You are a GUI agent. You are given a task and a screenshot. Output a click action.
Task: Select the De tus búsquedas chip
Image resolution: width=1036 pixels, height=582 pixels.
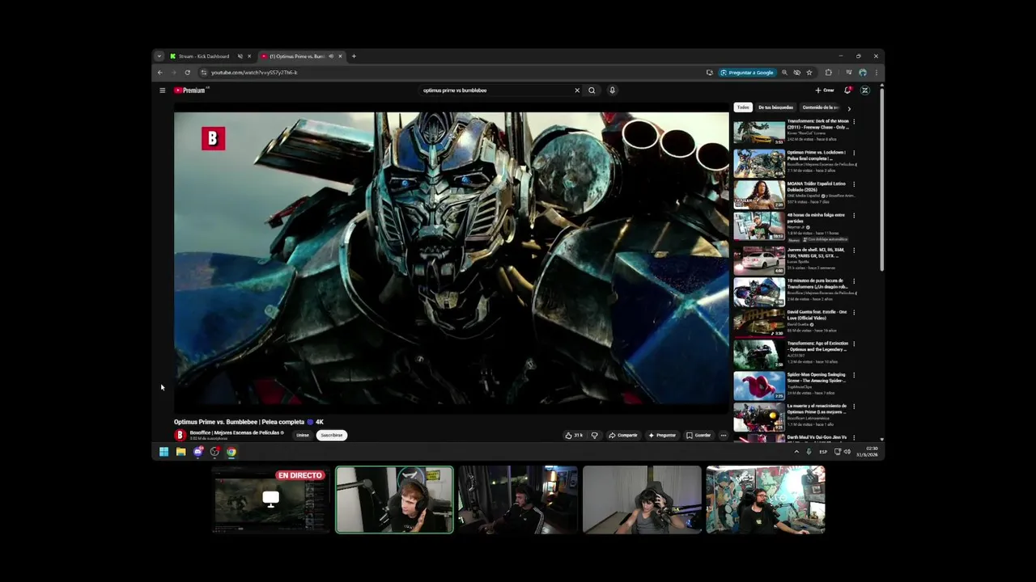point(775,108)
